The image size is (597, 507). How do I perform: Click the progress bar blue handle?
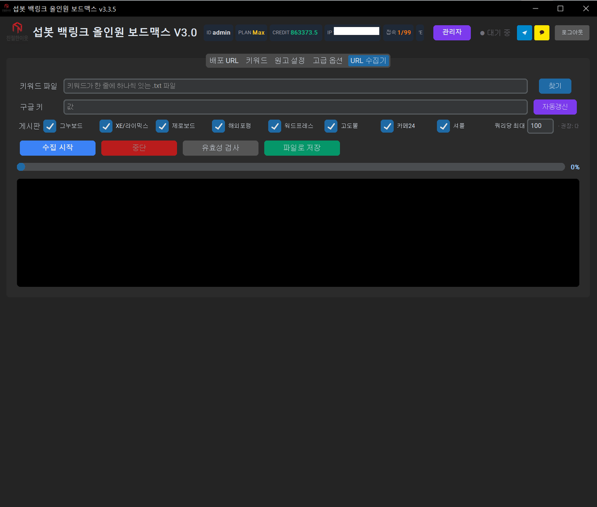tap(21, 167)
